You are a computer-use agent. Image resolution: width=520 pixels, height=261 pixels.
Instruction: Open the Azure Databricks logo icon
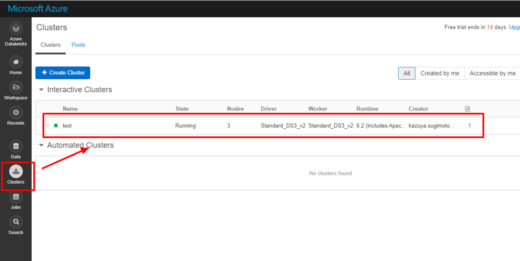16,29
